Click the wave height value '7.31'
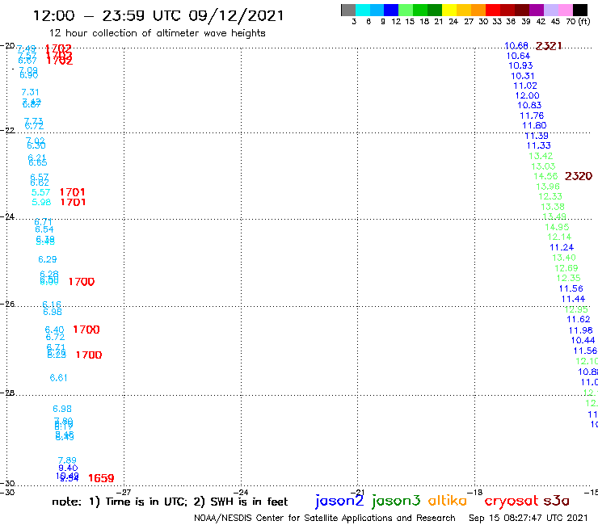This screenshot has width=598, height=525. click(x=30, y=92)
